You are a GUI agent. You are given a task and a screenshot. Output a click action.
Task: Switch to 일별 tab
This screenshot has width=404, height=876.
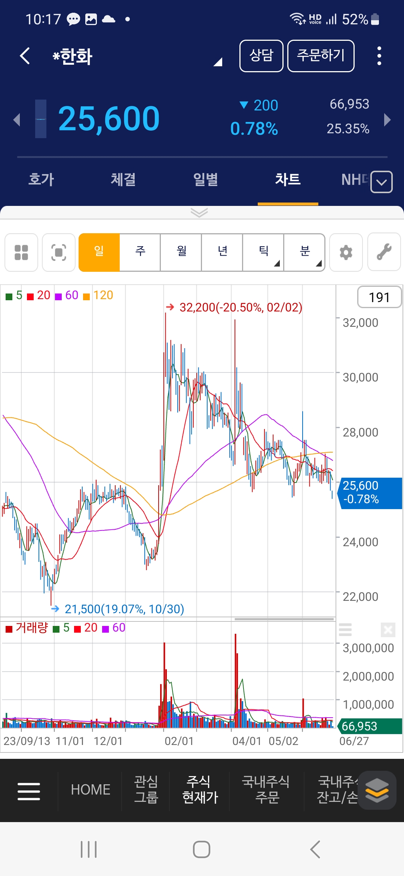pos(205,180)
